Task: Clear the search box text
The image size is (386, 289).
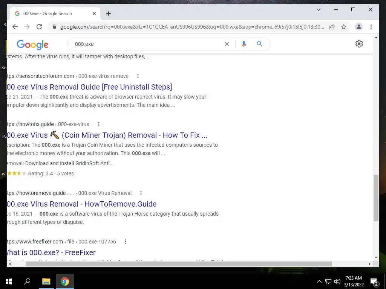Action: (x=227, y=44)
